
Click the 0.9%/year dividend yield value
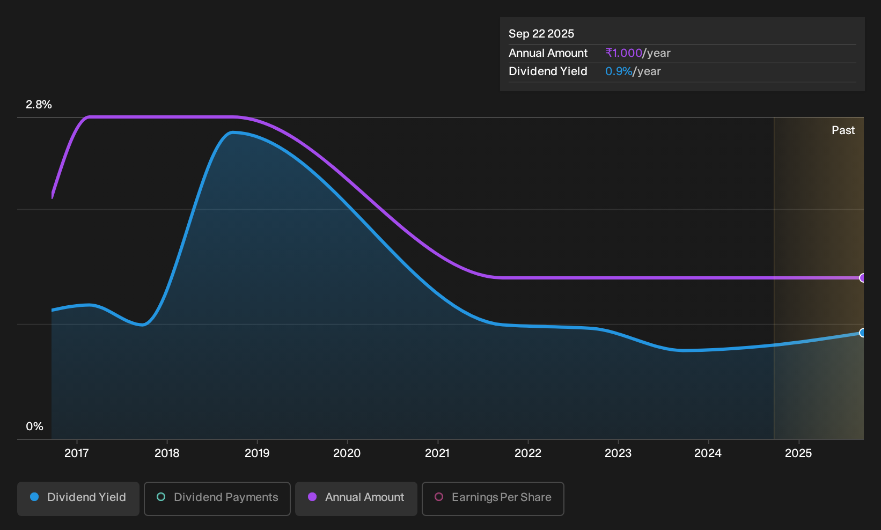[633, 71]
